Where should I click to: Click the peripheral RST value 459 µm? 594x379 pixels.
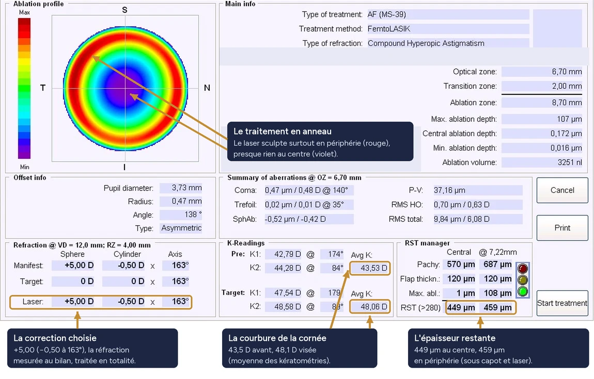click(496, 307)
